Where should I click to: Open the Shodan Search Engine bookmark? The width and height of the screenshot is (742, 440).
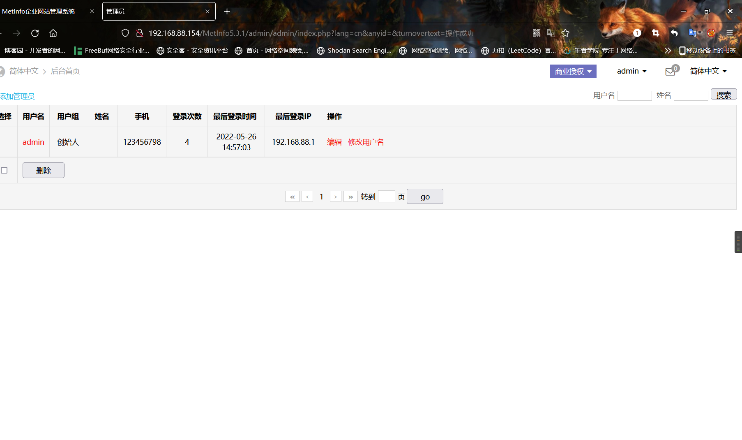coord(354,51)
